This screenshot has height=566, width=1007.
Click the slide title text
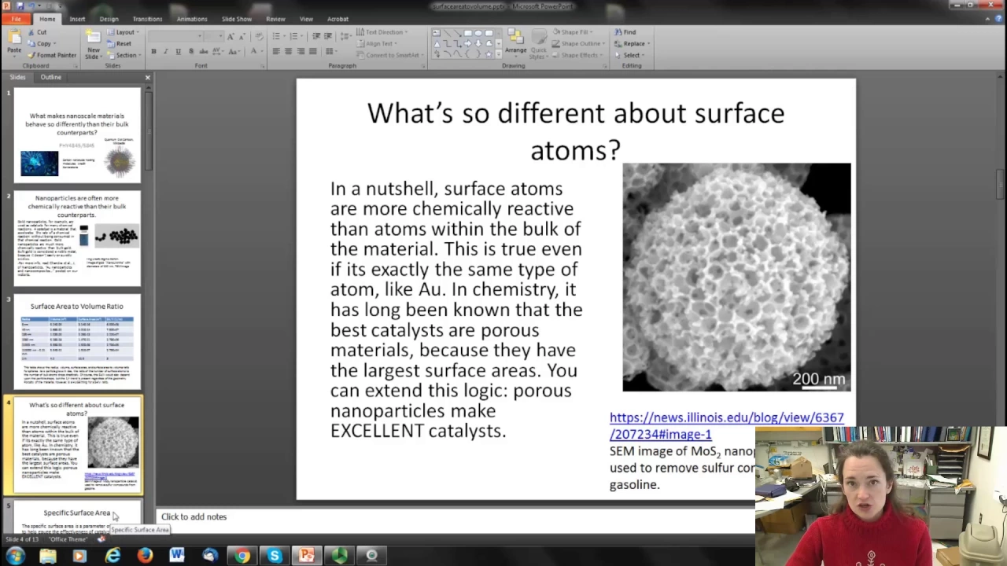pyautogui.click(x=576, y=130)
